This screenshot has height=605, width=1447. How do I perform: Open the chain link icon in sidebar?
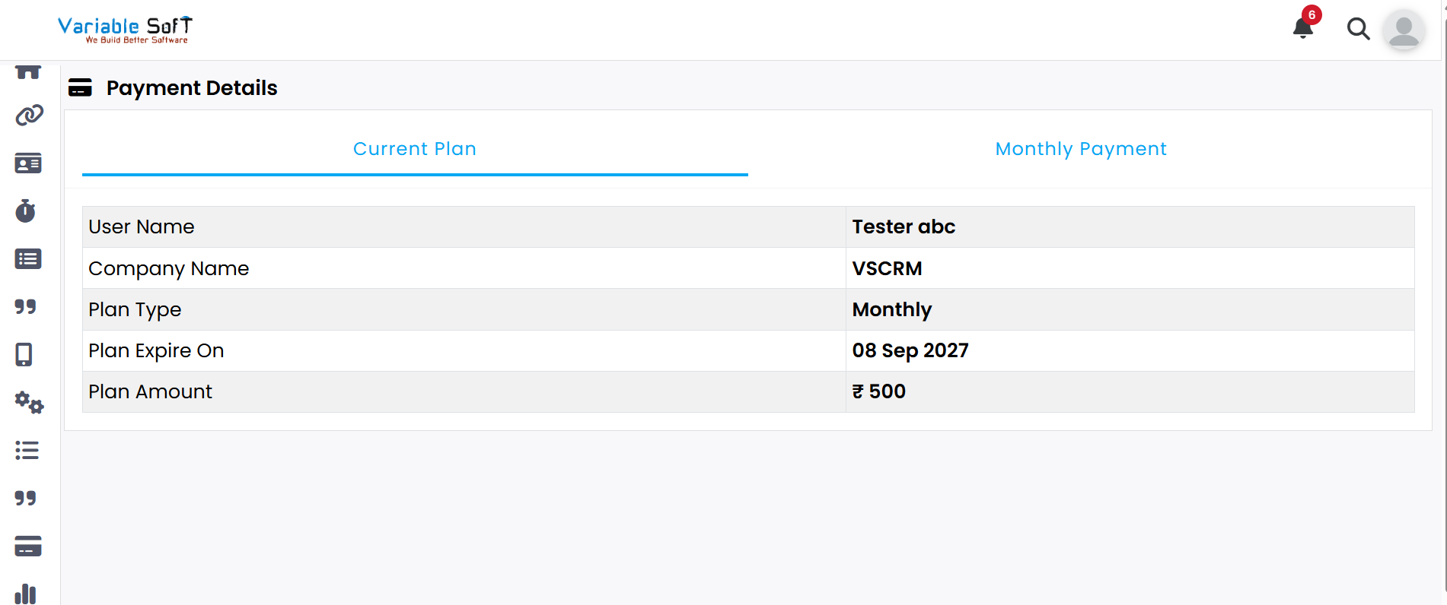click(x=29, y=116)
